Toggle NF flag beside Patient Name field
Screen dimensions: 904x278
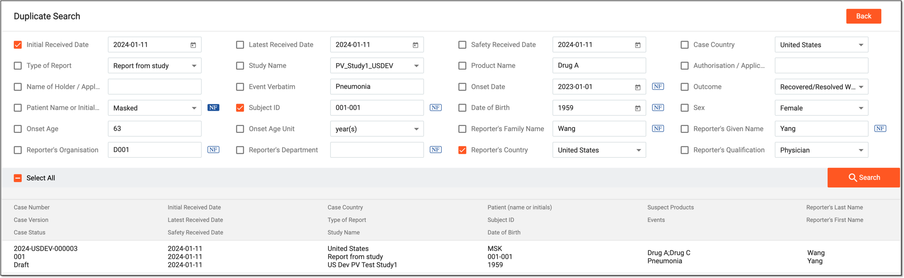[x=213, y=108]
